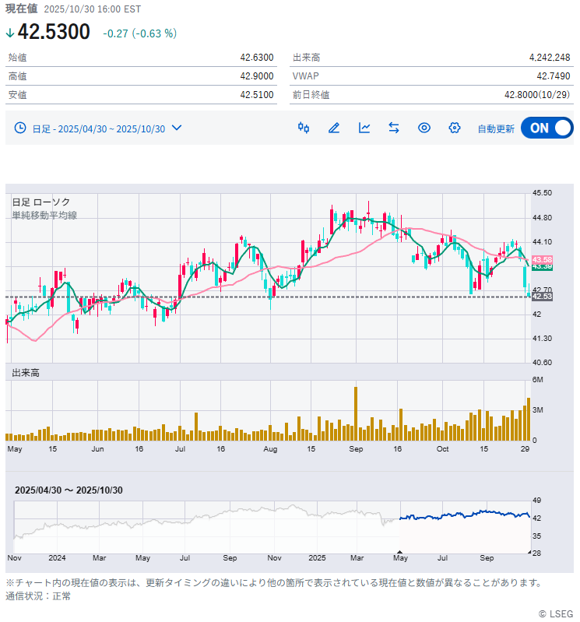Viewport: 580px width, 622px height.
Task: Select the pencil drawing tool
Action: tap(334, 128)
